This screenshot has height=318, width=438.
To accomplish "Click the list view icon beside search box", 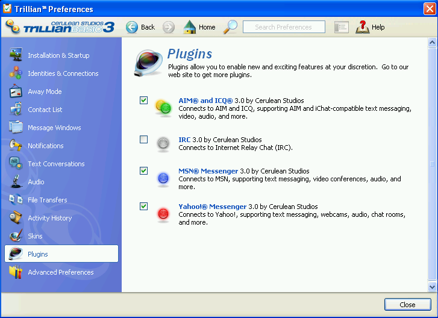I will (342, 27).
